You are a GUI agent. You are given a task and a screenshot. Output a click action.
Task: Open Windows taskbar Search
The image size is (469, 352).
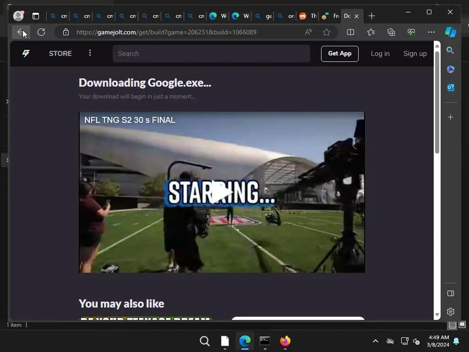coord(205,341)
